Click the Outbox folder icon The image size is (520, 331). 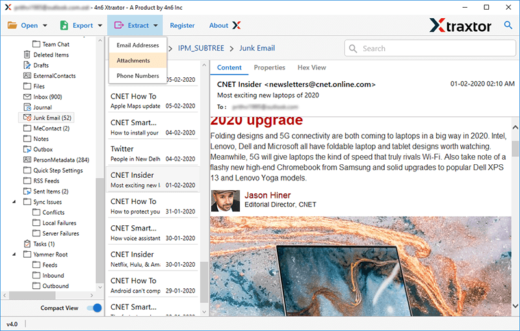click(x=27, y=149)
